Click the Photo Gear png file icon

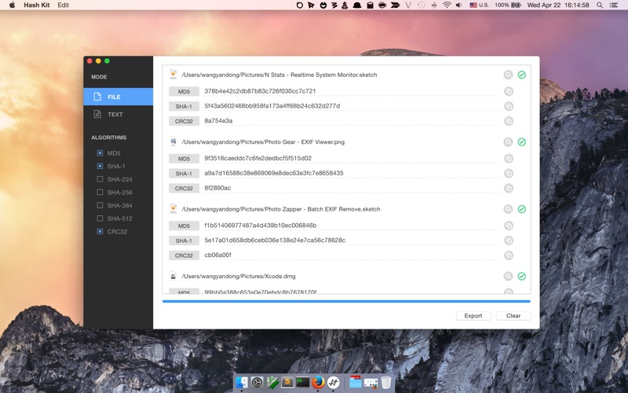173,141
